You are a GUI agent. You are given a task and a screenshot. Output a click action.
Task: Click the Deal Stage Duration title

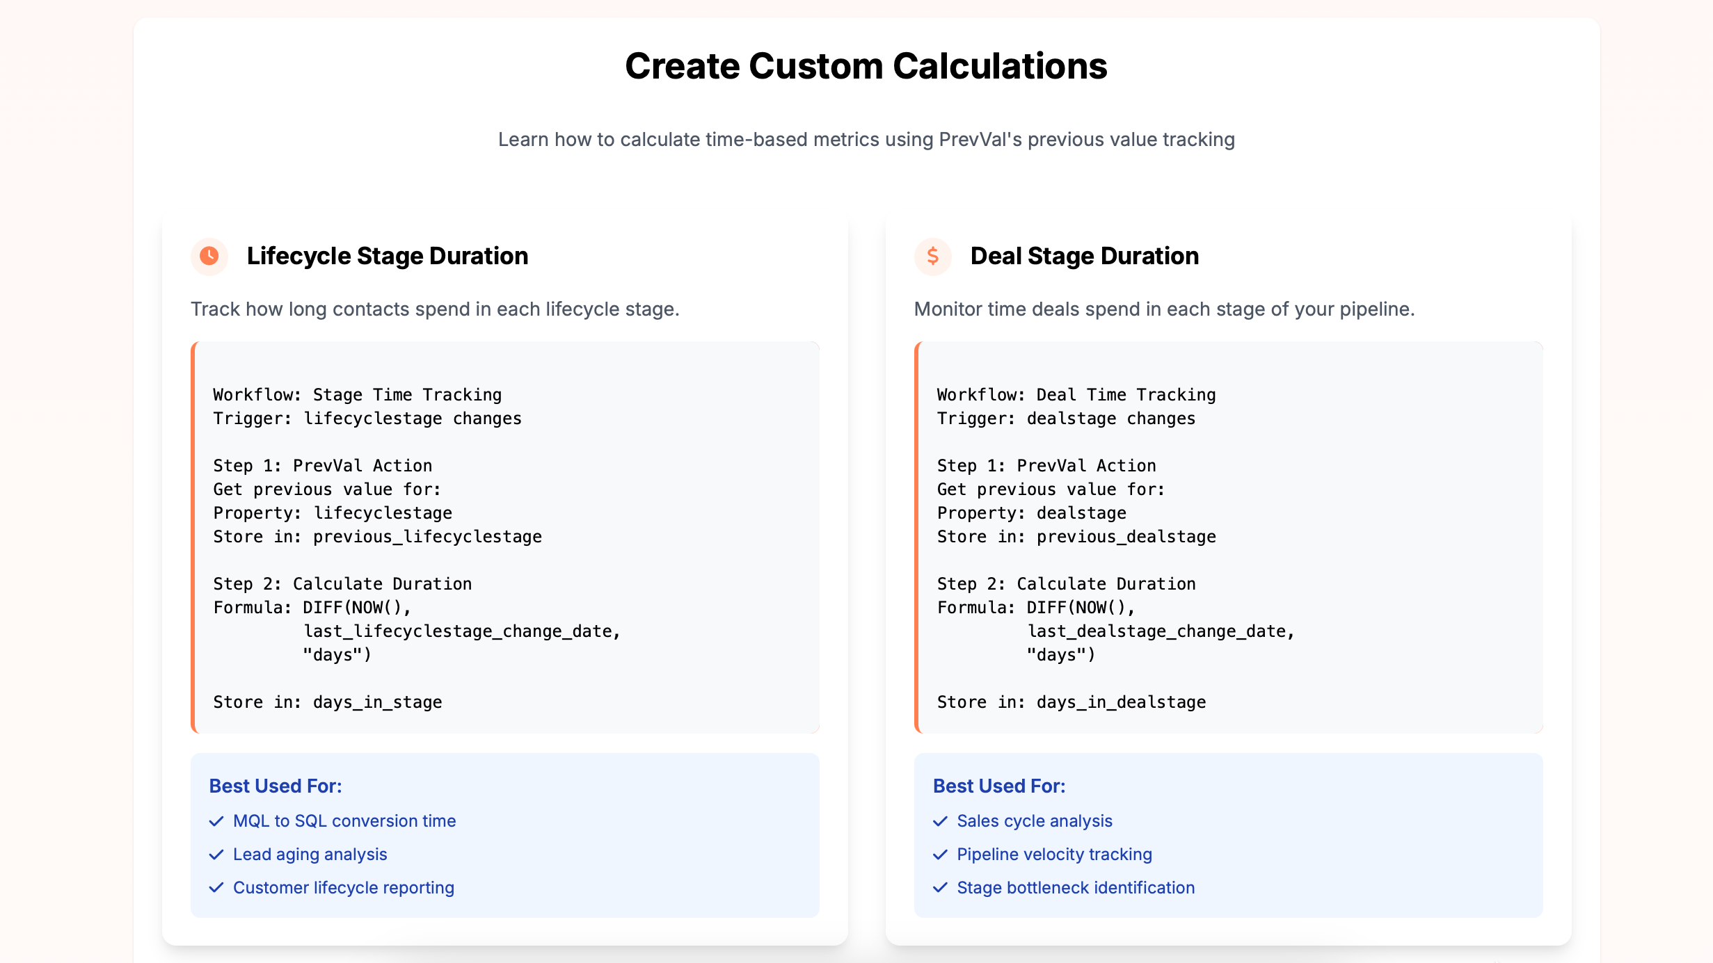[x=1084, y=256]
